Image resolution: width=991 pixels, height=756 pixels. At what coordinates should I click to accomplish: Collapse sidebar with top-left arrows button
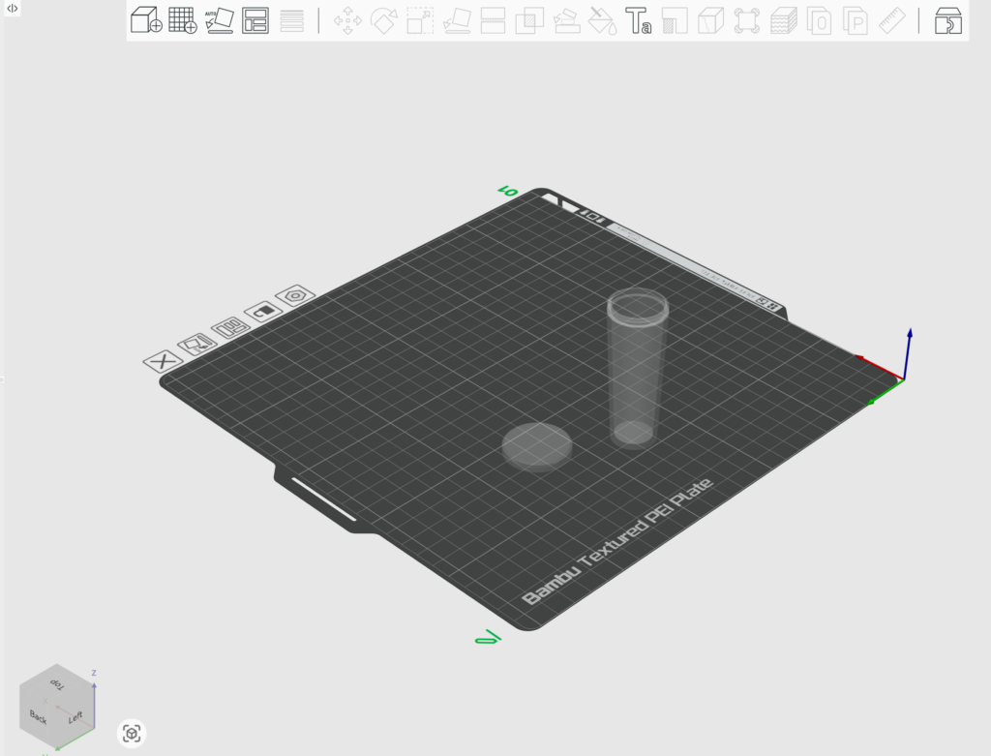12,8
